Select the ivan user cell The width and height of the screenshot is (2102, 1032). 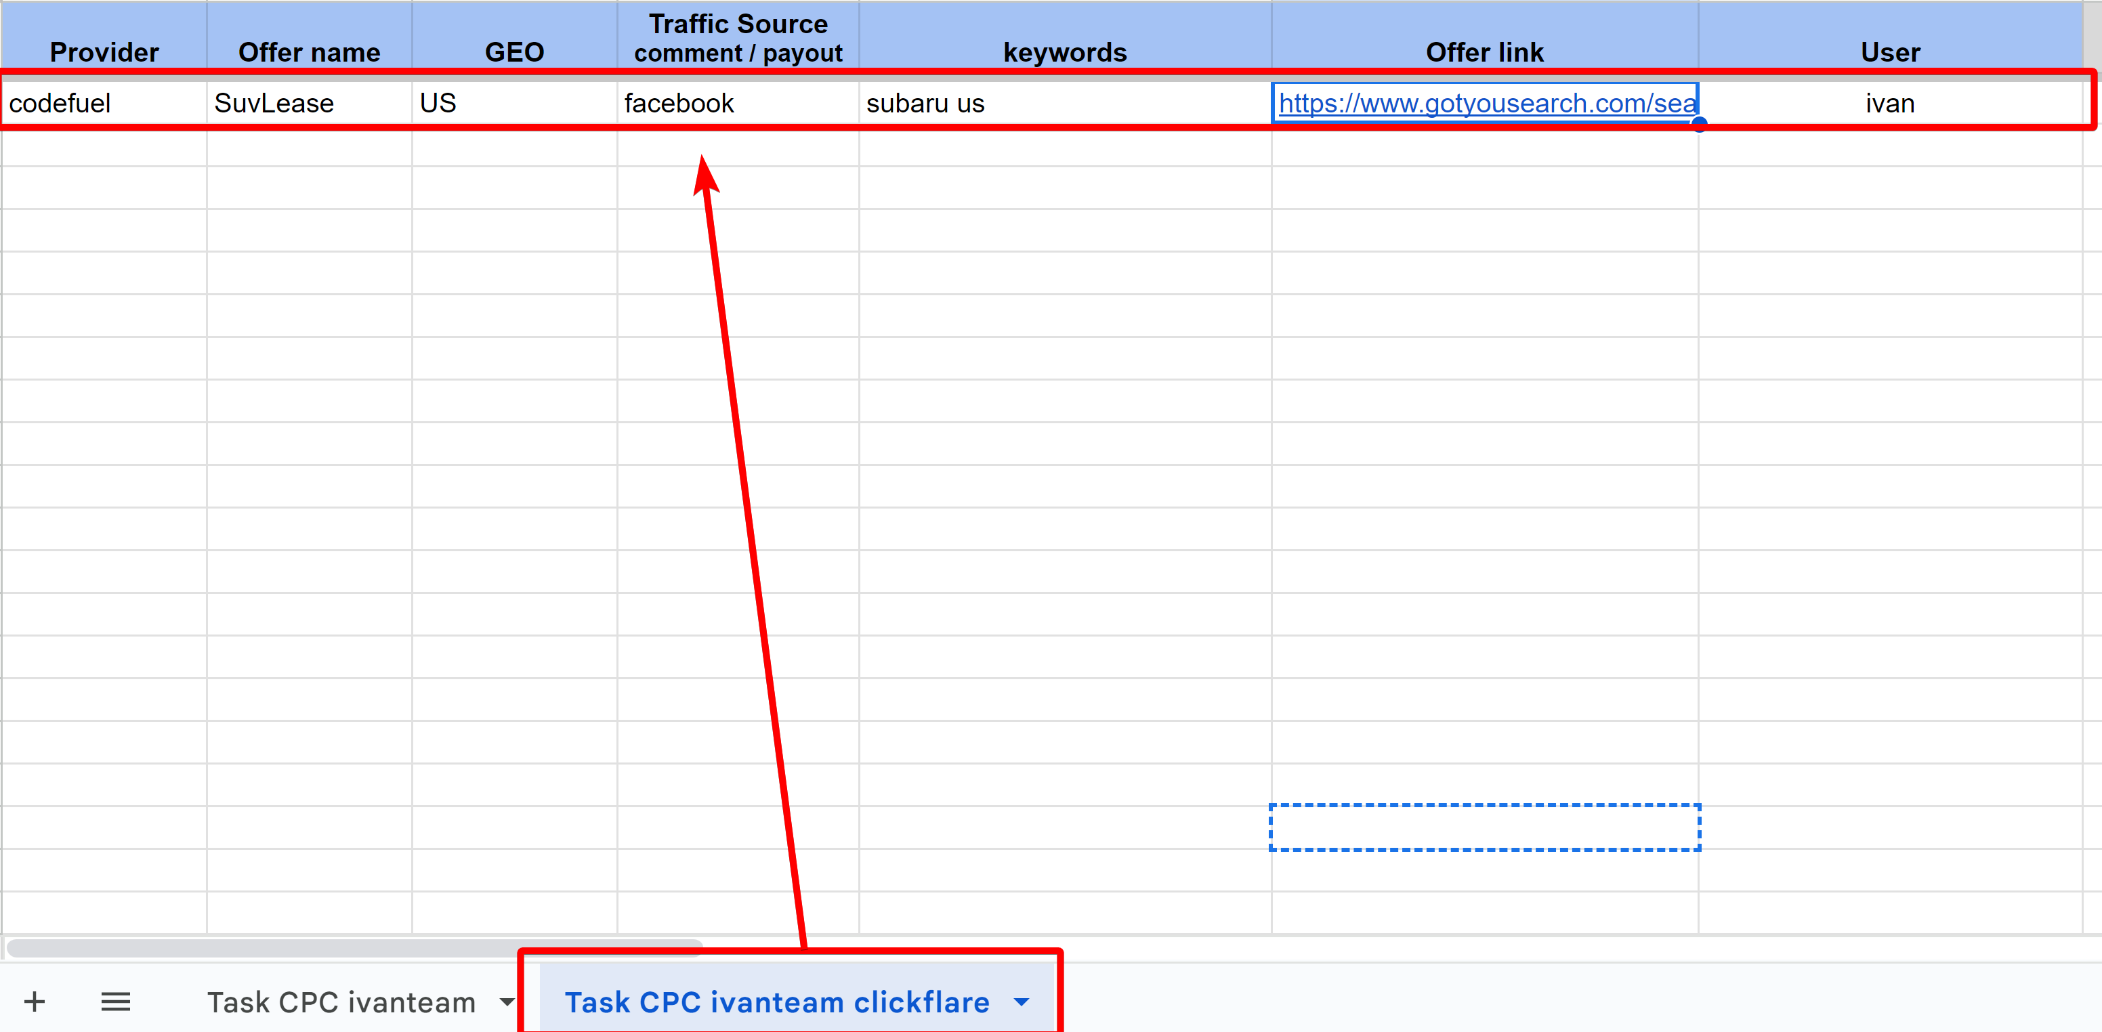pos(1891,104)
